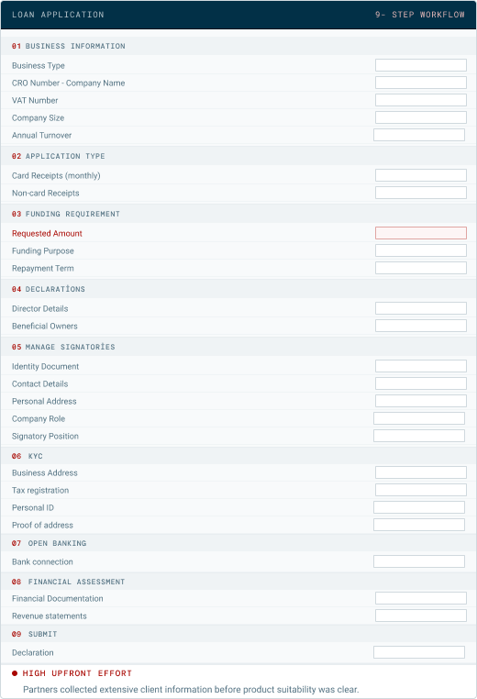Select the Non-card Receipts input box

421,193
